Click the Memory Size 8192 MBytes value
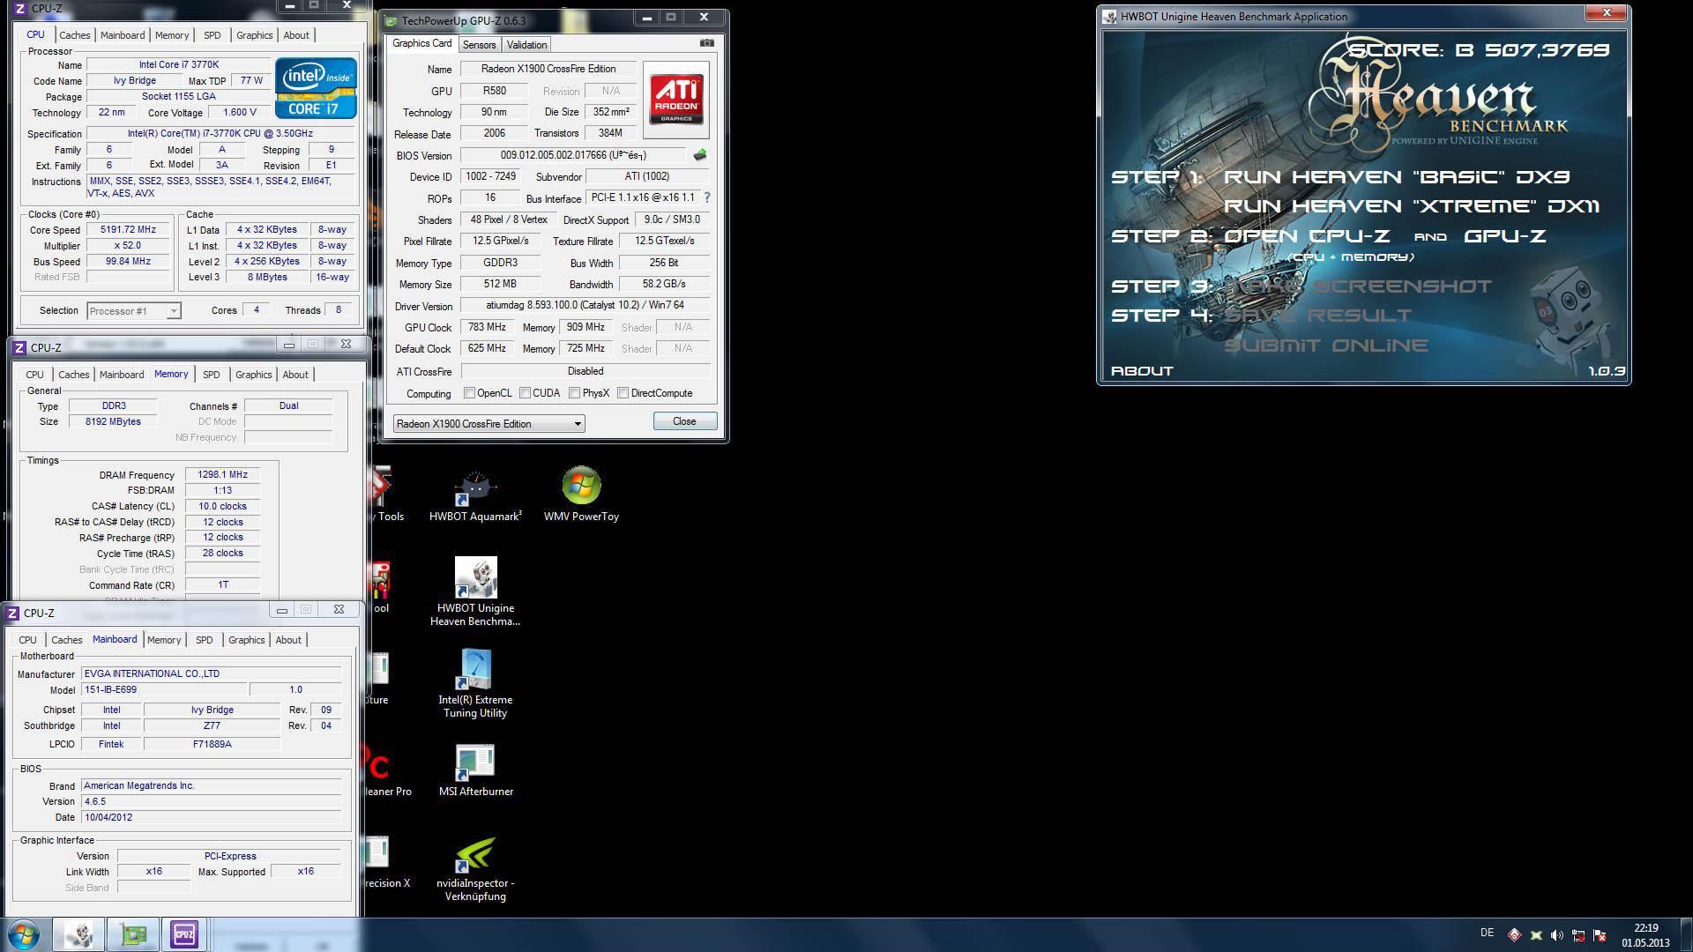This screenshot has height=952, width=1693. click(x=113, y=421)
